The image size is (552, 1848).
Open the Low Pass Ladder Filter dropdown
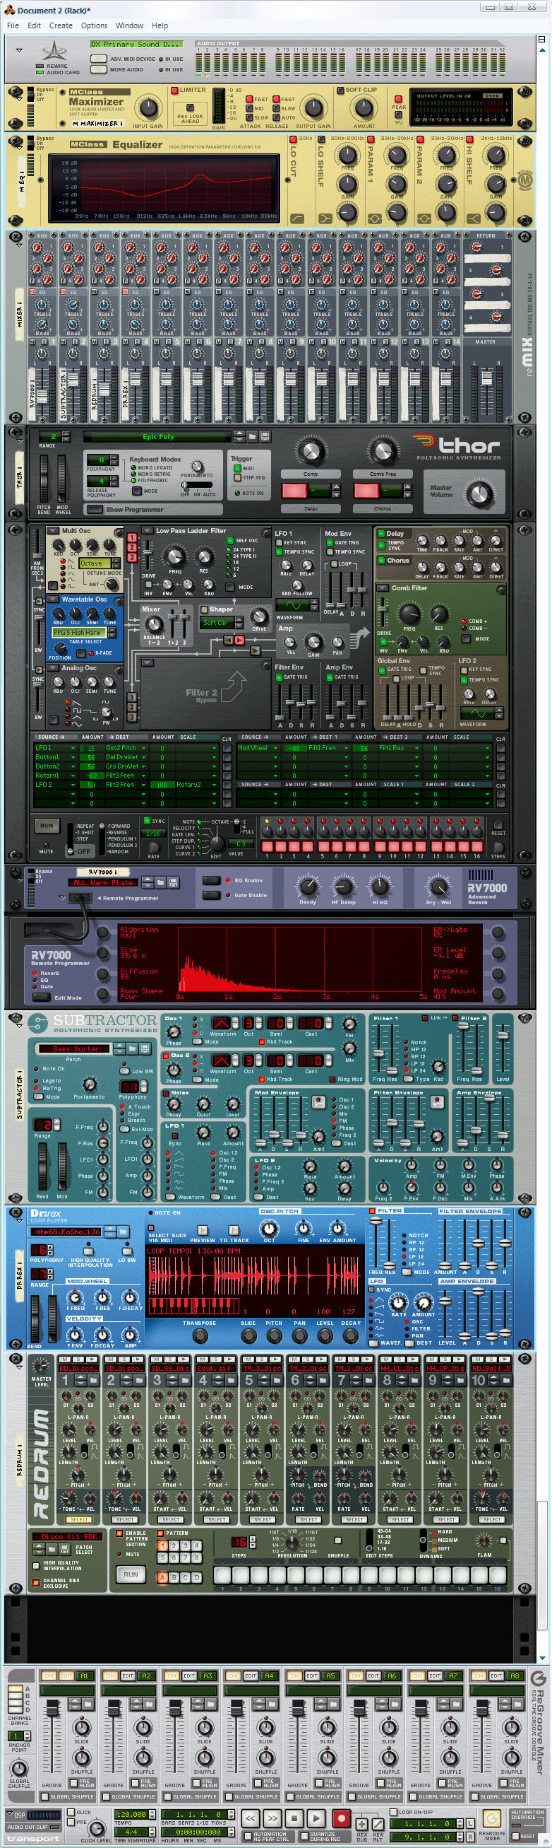(x=146, y=531)
